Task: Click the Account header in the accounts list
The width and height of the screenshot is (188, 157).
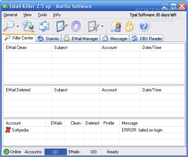Action: (x=25, y=123)
